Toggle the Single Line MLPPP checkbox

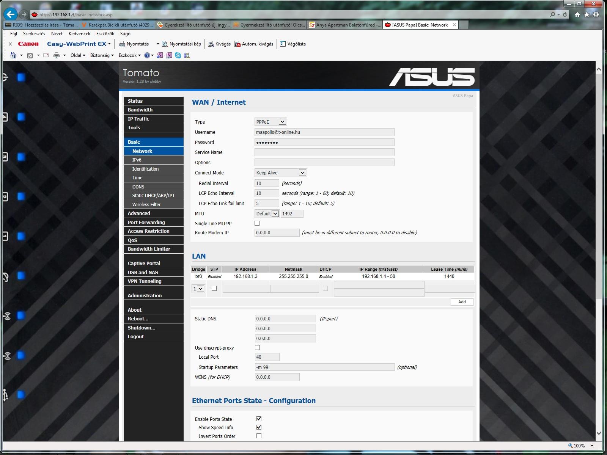point(257,223)
